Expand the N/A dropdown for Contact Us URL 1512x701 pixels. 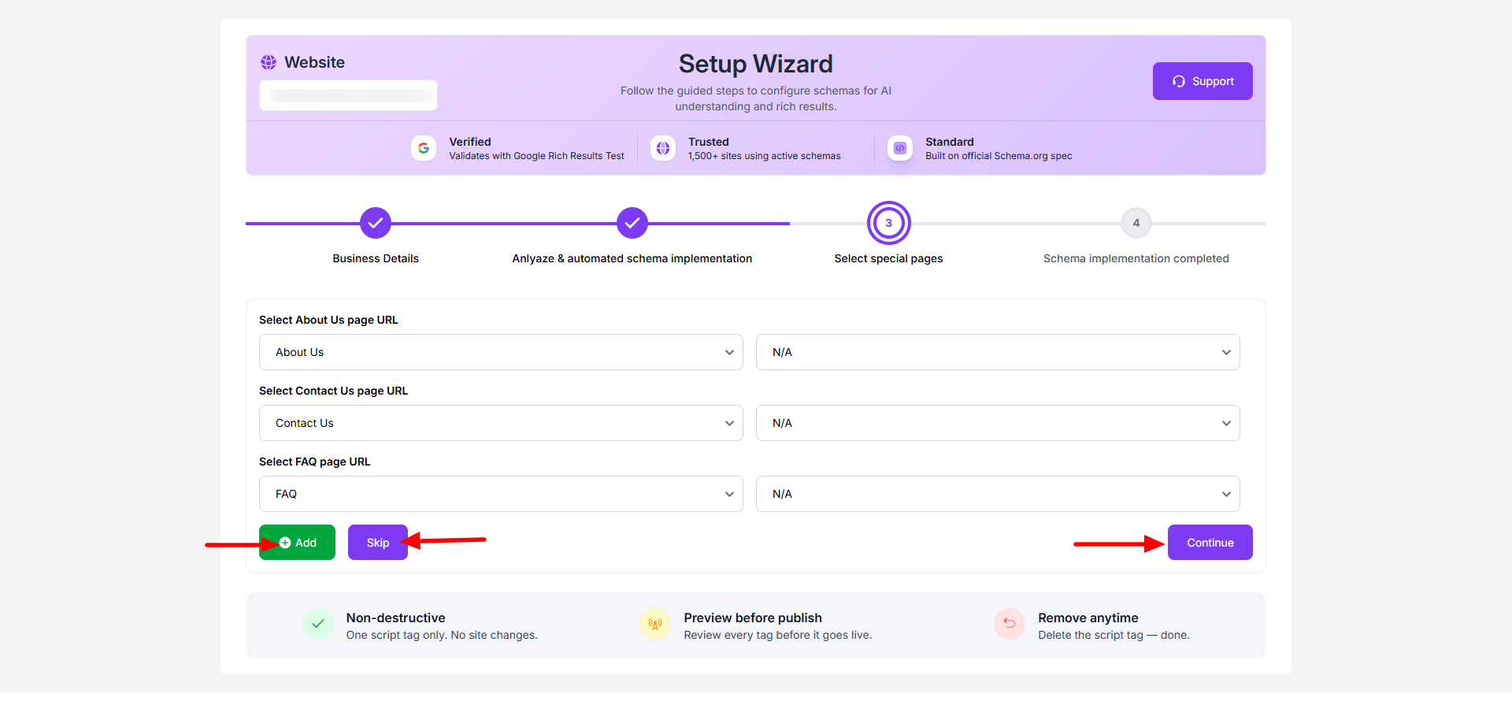pyautogui.click(x=998, y=423)
